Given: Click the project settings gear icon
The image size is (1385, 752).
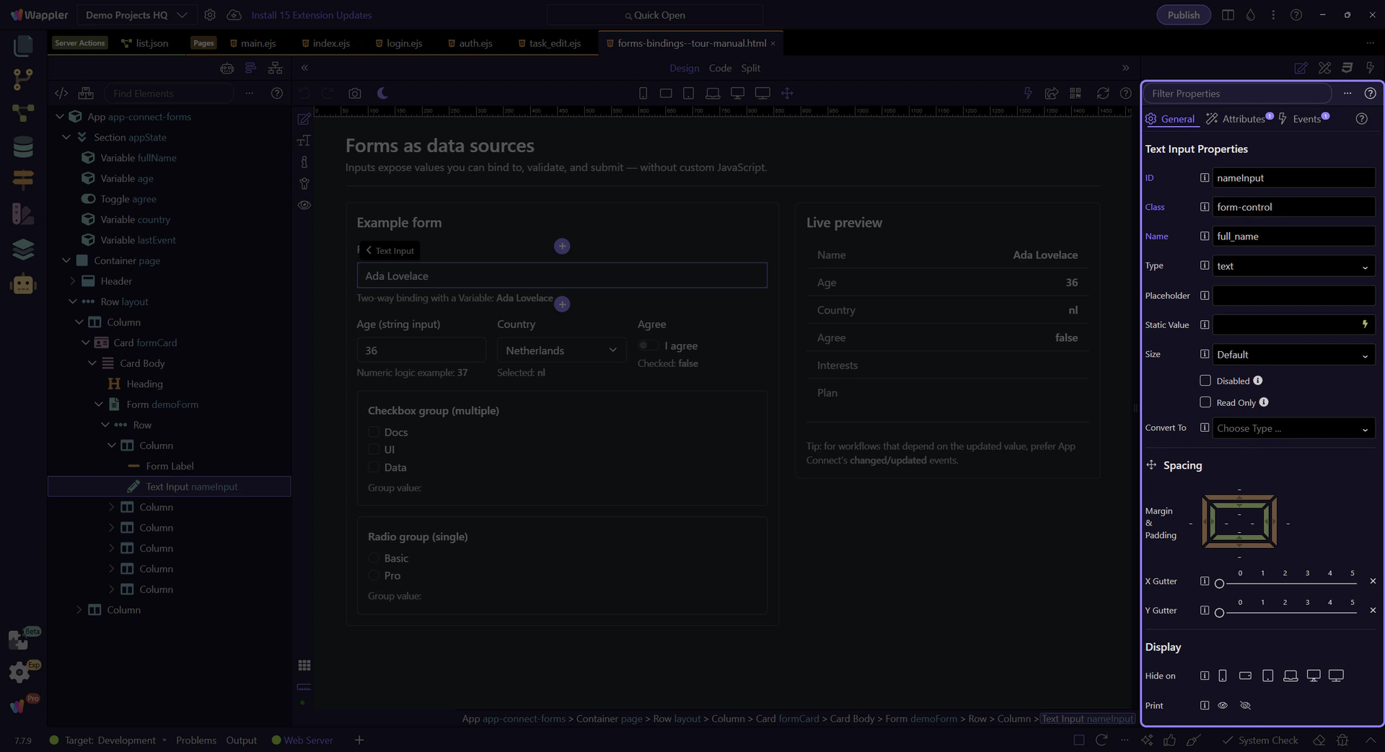Looking at the screenshot, I should pos(210,15).
